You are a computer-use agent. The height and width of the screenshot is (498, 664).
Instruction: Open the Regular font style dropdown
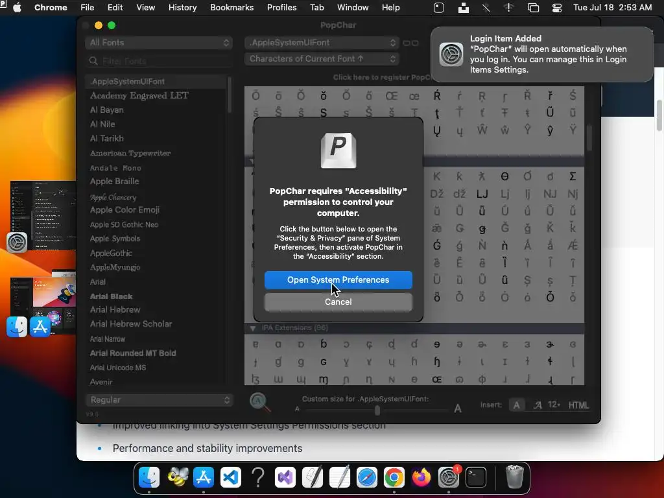coord(159,399)
